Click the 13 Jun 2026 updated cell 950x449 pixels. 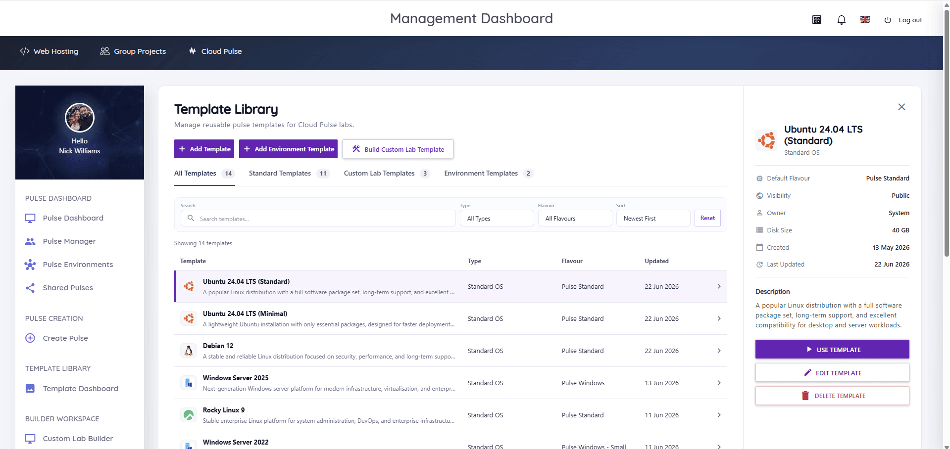point(661,383)
